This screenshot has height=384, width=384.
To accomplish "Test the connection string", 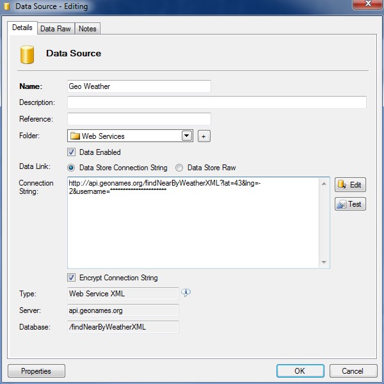I will 350,204.
